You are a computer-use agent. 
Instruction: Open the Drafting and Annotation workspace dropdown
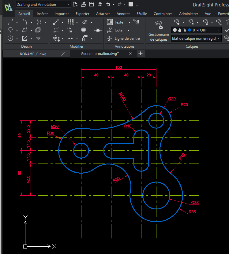click(x=43, y=5)
